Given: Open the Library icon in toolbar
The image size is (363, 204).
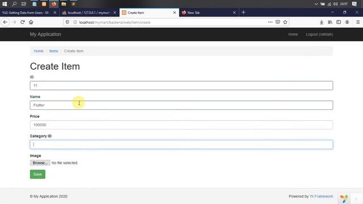Looking at the screenshot, I should pos(330,22).
